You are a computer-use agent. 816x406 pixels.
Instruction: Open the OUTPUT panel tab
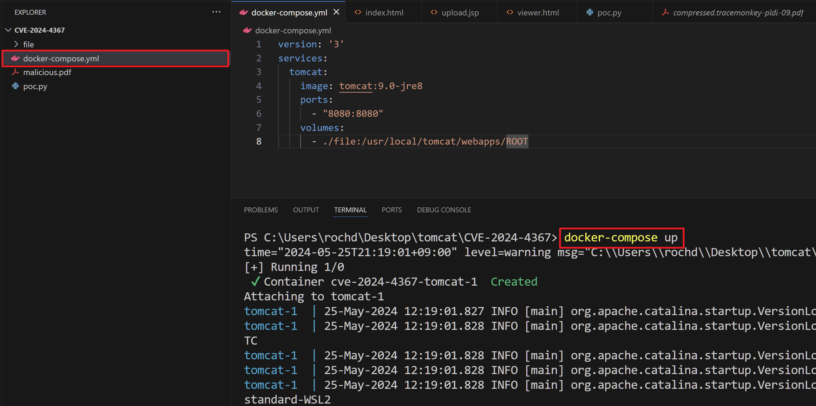[306, 210]
